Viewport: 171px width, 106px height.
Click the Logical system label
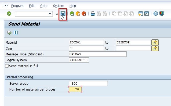[16, 60]
